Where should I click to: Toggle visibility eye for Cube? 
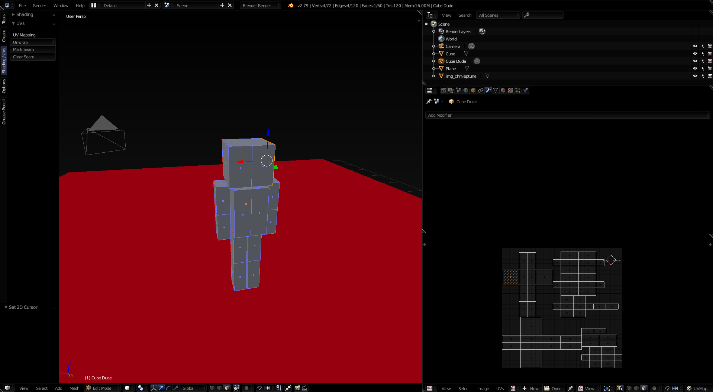695,54
